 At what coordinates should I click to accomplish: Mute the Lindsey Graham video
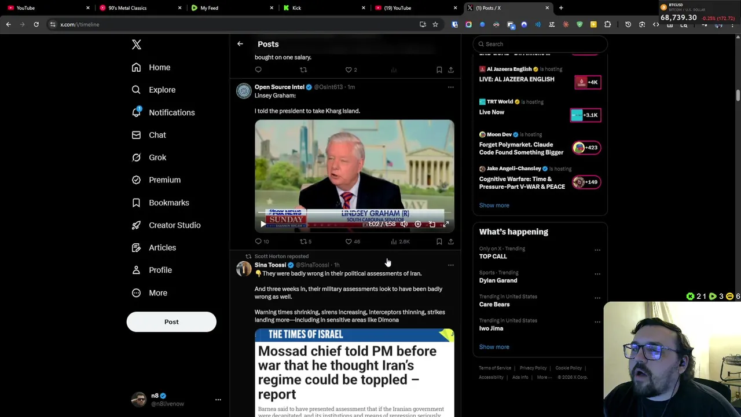[404, 224]
